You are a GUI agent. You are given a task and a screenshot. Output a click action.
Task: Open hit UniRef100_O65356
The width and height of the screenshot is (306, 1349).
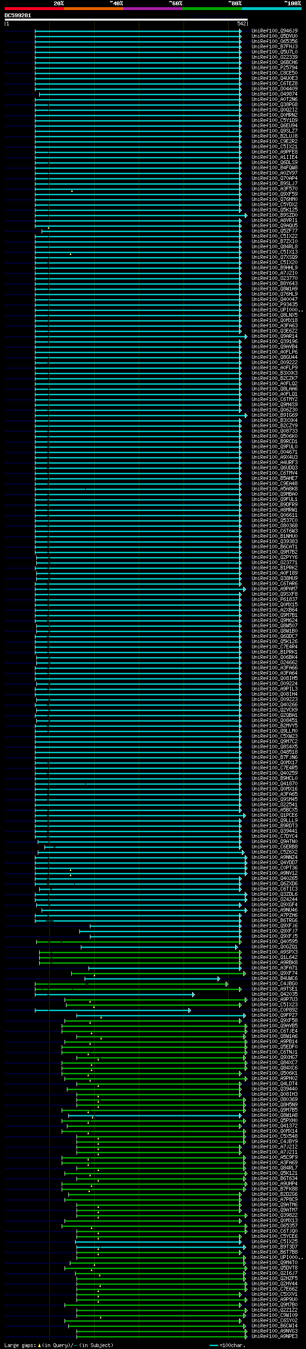[x=274, y=41]
